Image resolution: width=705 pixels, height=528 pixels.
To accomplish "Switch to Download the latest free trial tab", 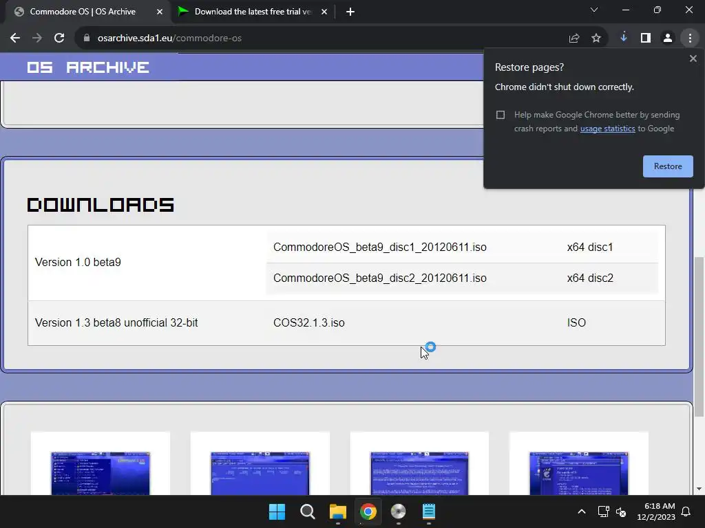I will 253,12.
